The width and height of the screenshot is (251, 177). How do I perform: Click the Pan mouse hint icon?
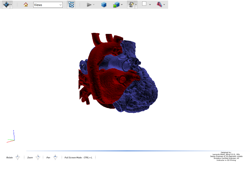(55, 157)
